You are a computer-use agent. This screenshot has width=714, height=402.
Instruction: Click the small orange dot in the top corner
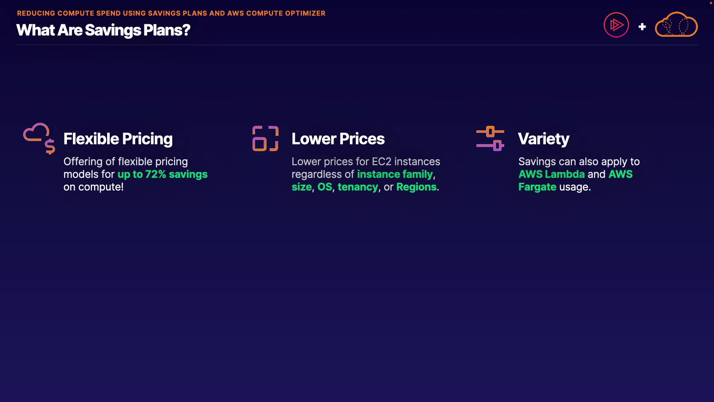pos(711,3)
